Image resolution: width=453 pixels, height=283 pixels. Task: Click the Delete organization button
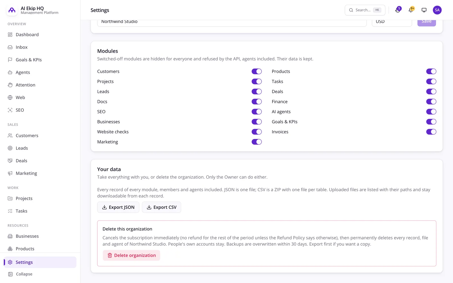tap(131, 255)
